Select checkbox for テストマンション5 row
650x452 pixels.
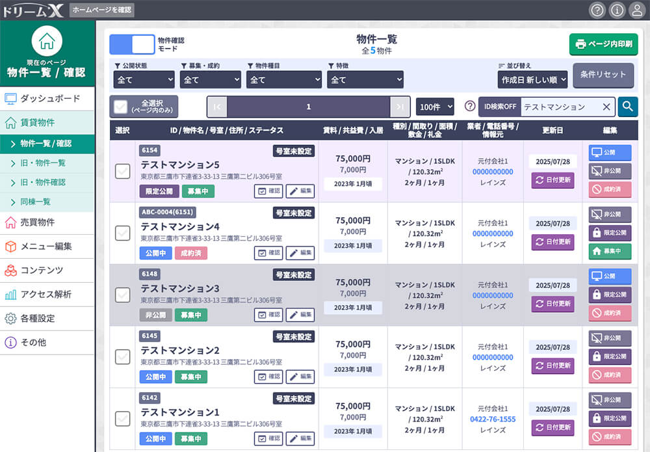(122, 171)
